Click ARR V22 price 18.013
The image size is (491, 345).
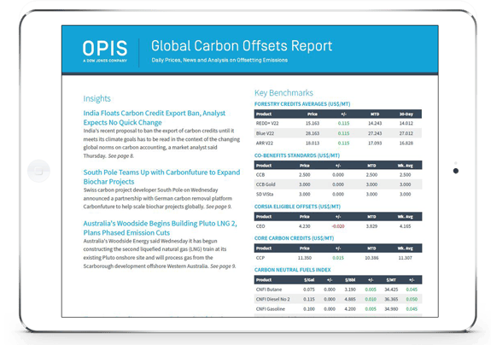[x=313, y=143]
